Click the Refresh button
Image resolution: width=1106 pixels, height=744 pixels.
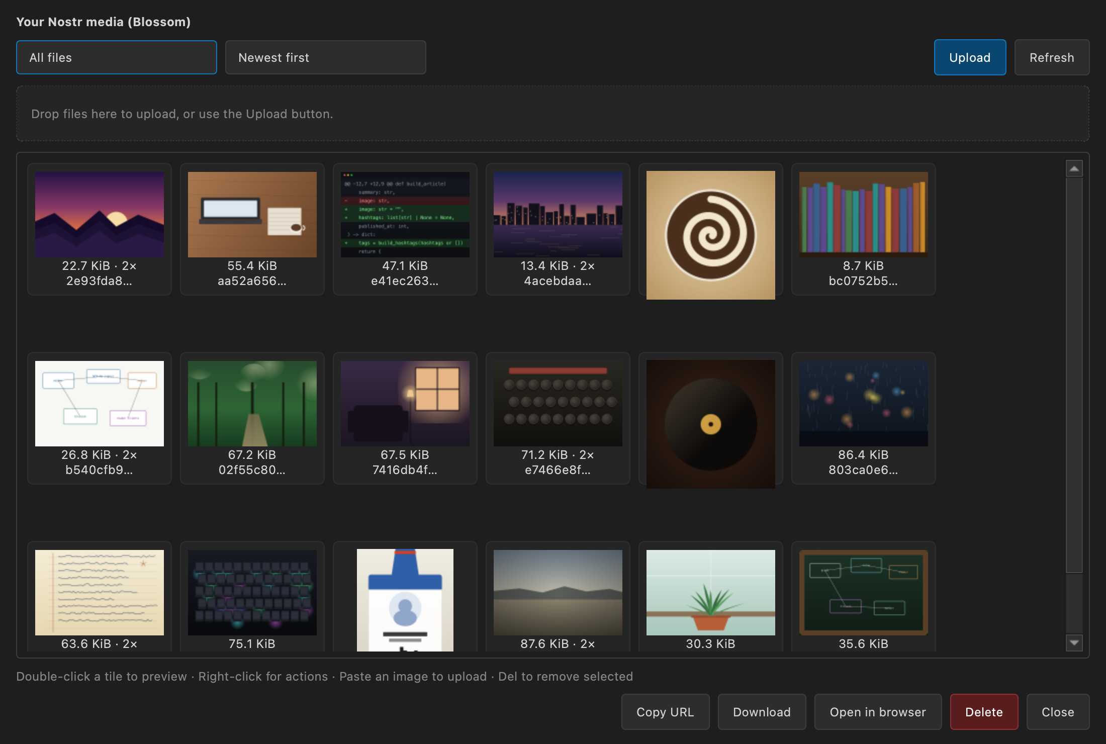point(1052,57)
